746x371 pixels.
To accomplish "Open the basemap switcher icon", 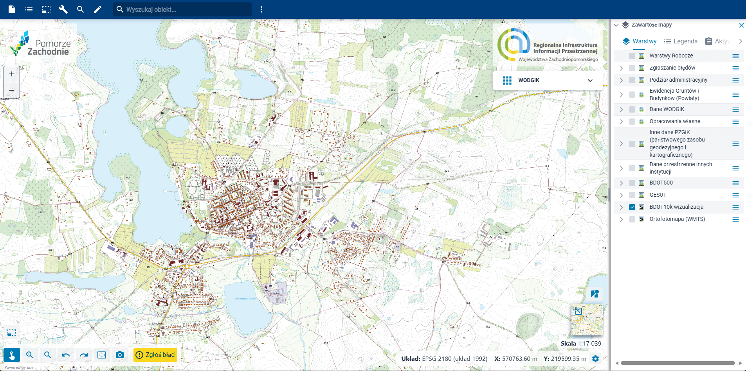I will pyautogui.click(x=595, y=294).
